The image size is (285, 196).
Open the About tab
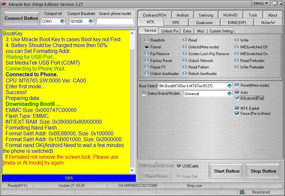click(272, 15)
